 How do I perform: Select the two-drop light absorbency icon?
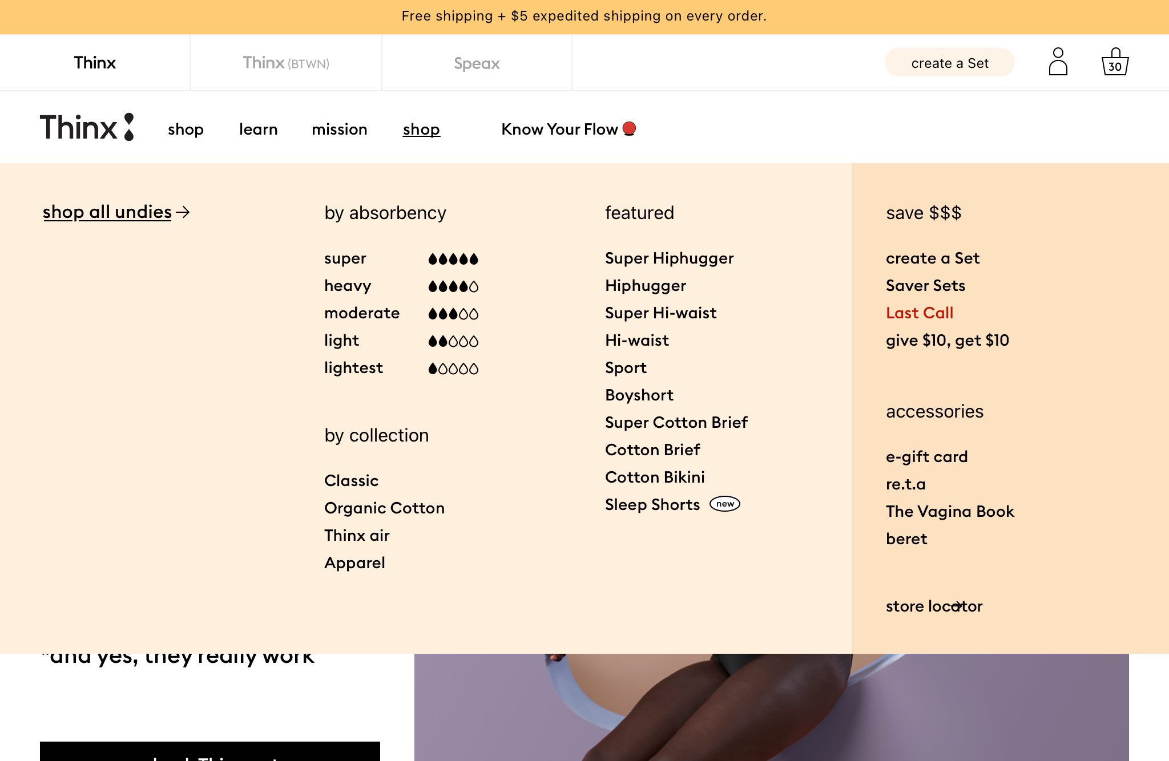(453, 341)
